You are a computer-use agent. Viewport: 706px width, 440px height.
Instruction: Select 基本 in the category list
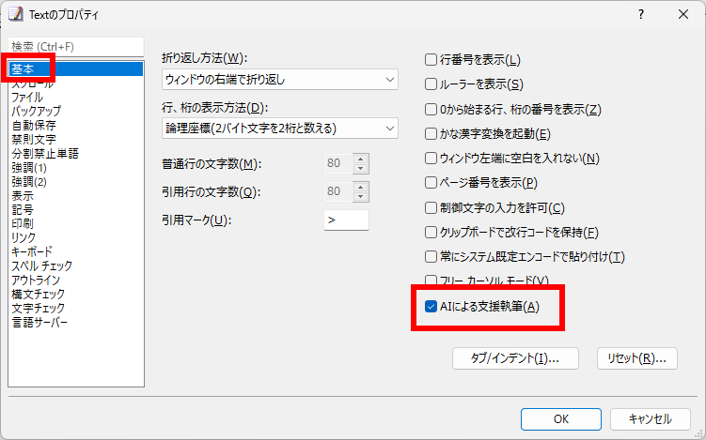pos(75,68)
